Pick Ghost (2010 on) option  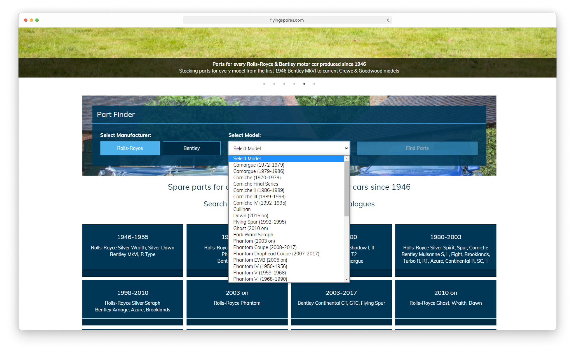286,228
